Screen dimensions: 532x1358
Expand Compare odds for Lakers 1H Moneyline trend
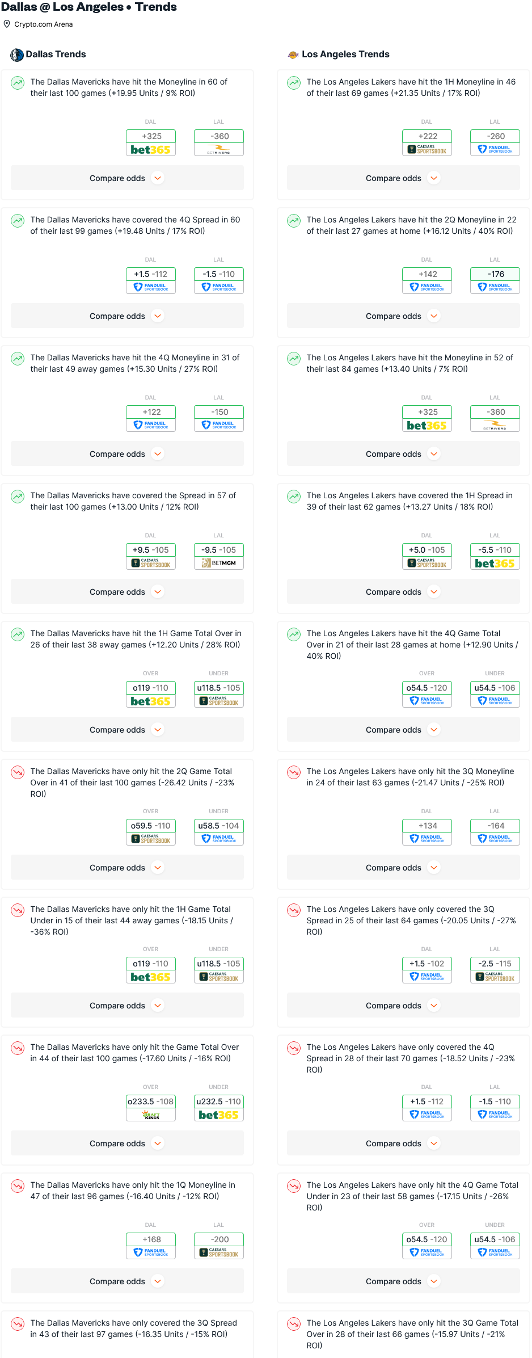(x=403, y=178)
